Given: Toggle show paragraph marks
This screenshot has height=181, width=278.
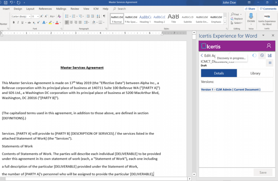Looking at the screenshot, I should [x=104, y=16].
